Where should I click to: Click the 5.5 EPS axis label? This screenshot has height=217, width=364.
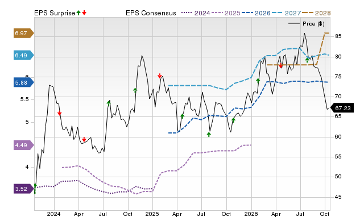24,99
